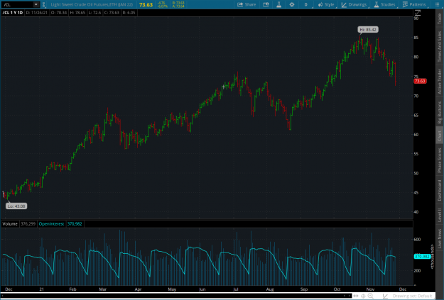Open the chart alert snapshot icon
Viewport: 444px width, 300px height.
(266, 4)
